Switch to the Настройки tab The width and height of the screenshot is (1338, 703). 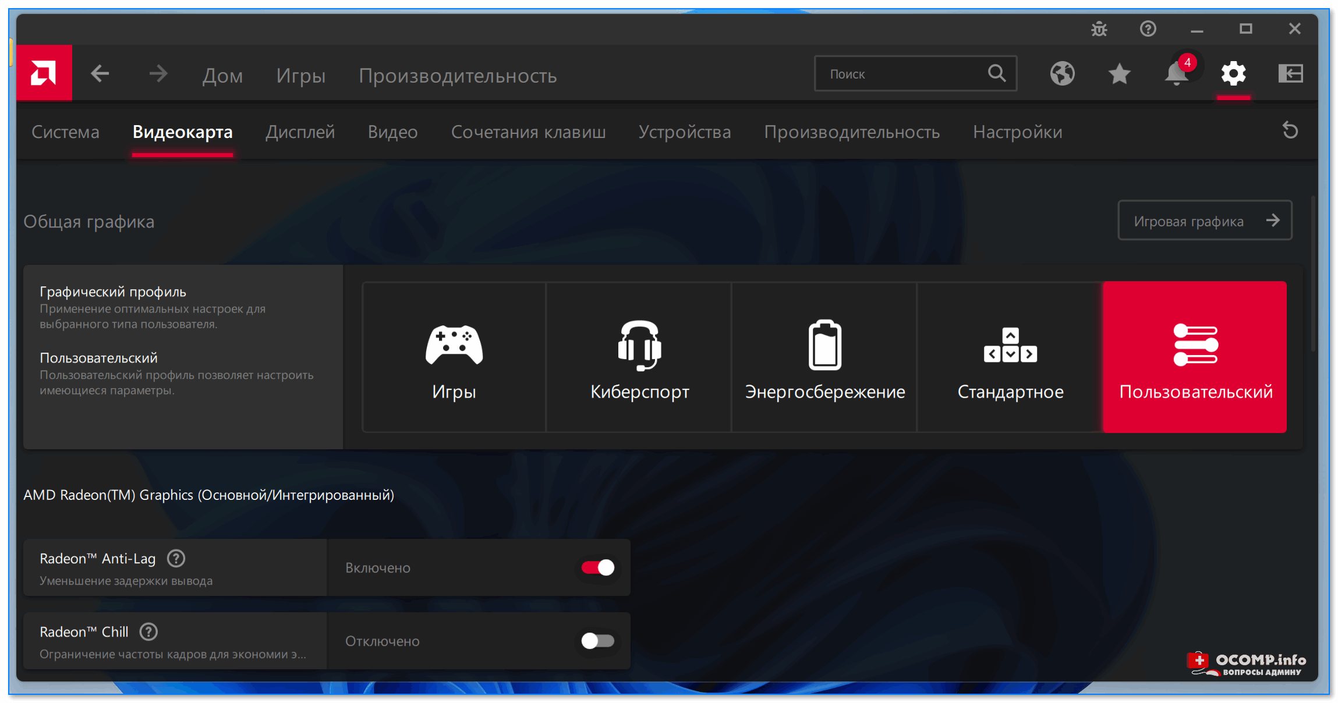[x=1017, y=132]
